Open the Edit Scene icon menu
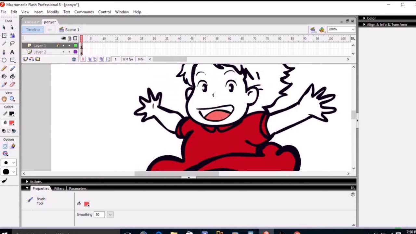Viewport: 416px width, 234px height. click(313, 30)
